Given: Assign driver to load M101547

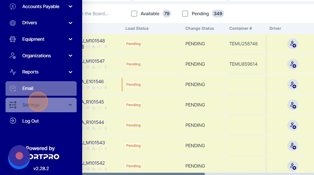Looking at the screenshot, I should pyautogui.click(x=293, y=64).
